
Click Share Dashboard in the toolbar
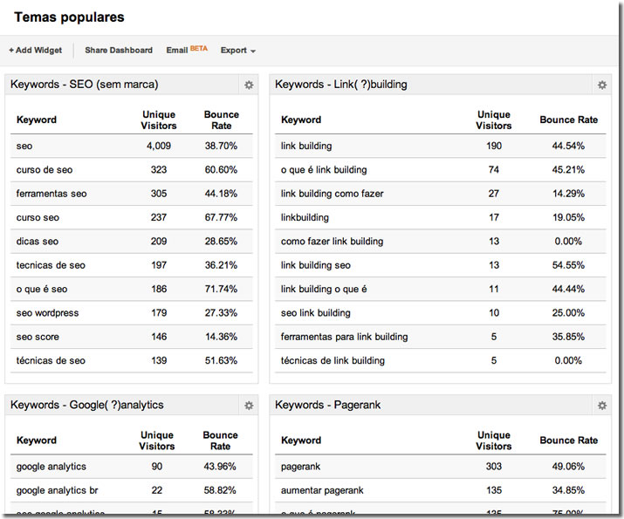(119, 51)
